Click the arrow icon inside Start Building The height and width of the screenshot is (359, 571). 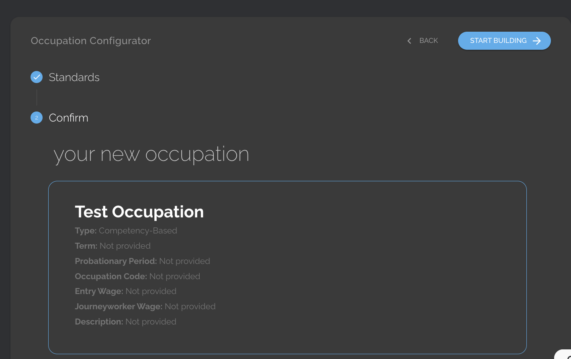tap(537, 41)
